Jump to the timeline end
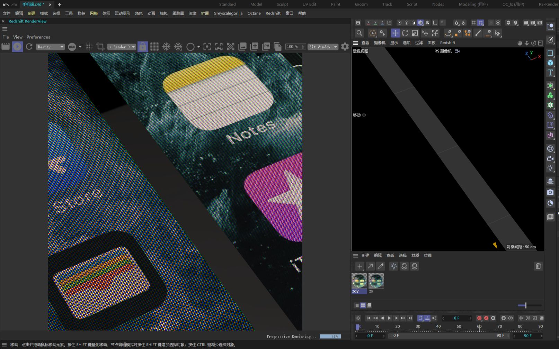 pos(410,318)
